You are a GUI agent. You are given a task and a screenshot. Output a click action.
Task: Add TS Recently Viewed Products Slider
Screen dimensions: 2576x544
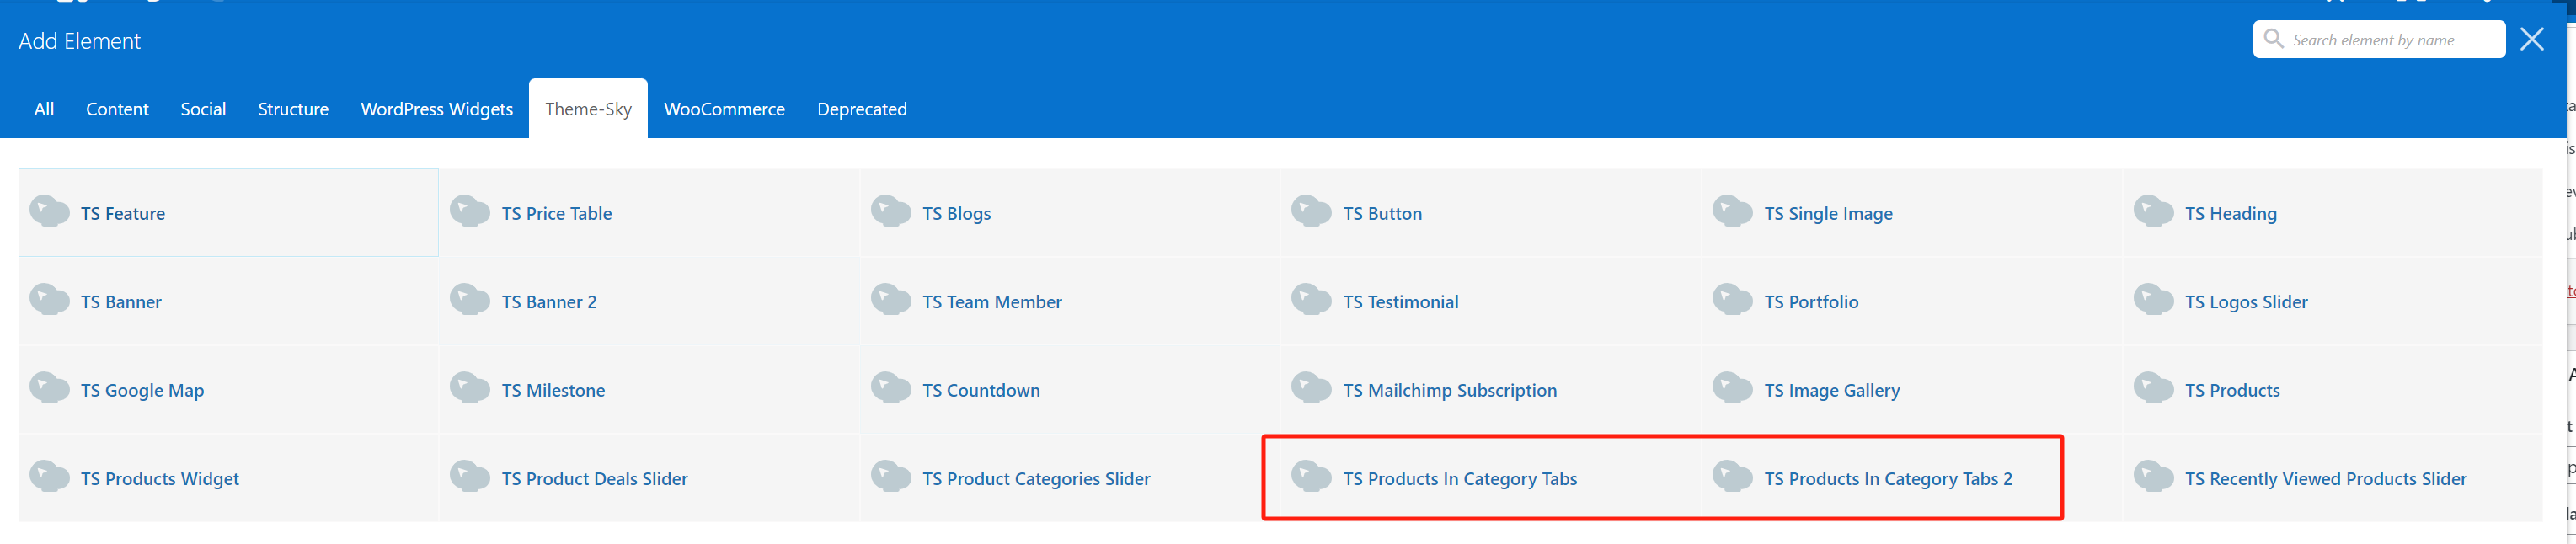(x=2325, y=479)
